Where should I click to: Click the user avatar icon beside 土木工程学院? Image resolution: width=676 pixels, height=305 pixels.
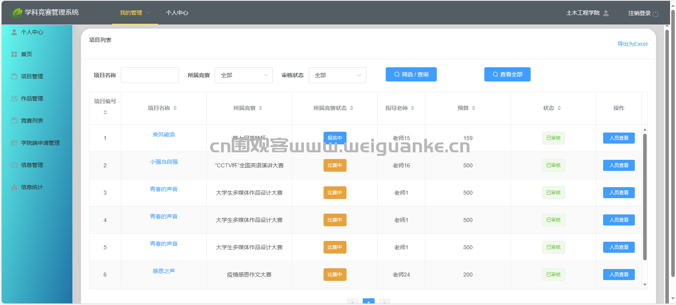(x=606, y=13)
